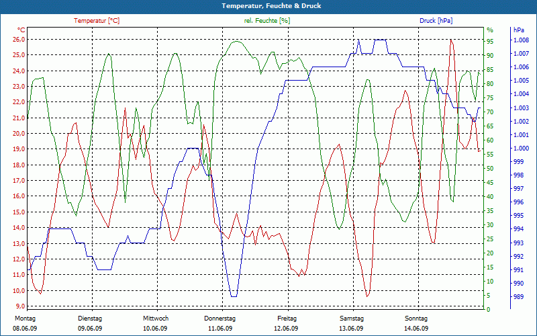Viewport: 537px width, 336px height.
Task: Click the "Donnerstag" day label
Action: pyautogui.click(x=220, y=319)
